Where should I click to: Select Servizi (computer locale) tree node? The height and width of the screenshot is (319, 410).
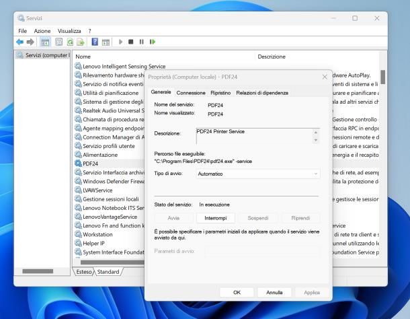[43, 55]
